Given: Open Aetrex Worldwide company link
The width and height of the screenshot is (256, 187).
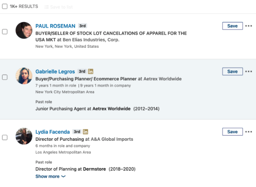Looking at the screenshot, I should (x=162, y=79).
